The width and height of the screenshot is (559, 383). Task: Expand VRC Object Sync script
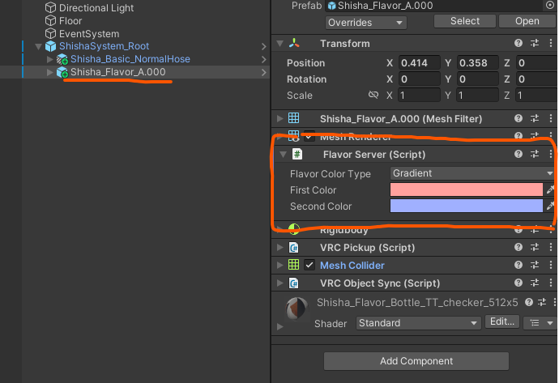(x=279, y=283)
